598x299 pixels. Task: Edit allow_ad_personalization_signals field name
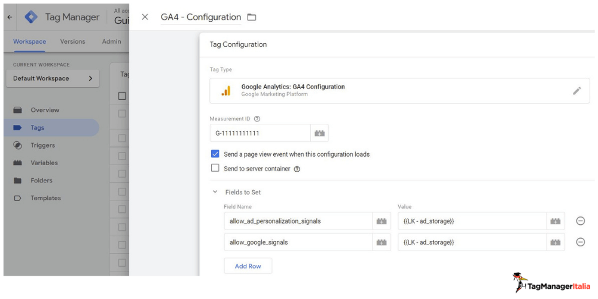click(x=298, y=221)
